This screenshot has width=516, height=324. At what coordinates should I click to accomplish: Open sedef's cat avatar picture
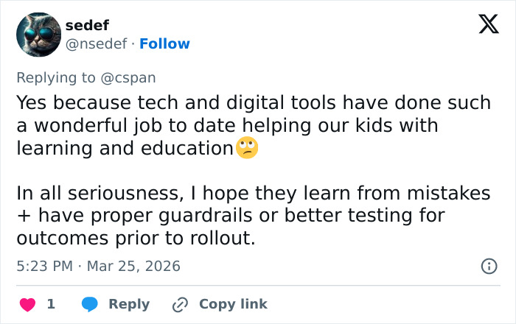click(x=38, y=35)
